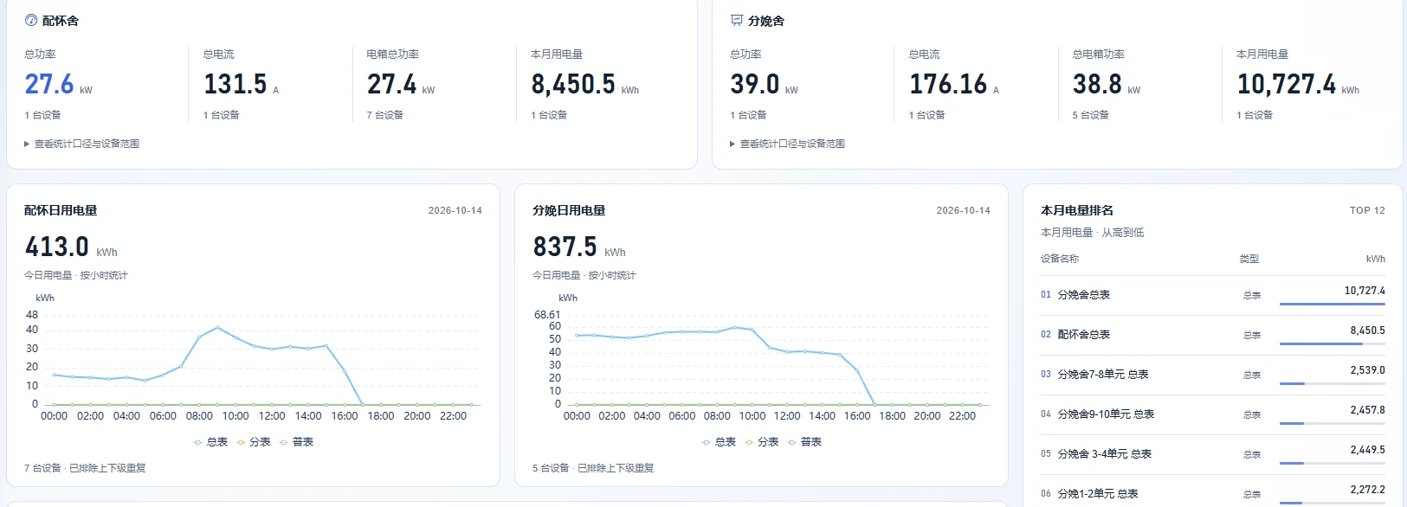The height and width of the screenshot is (507, 1407).
Task: Click the 7 台设备 · 已排除上下级重复 note
Action: tap(85, 468)
